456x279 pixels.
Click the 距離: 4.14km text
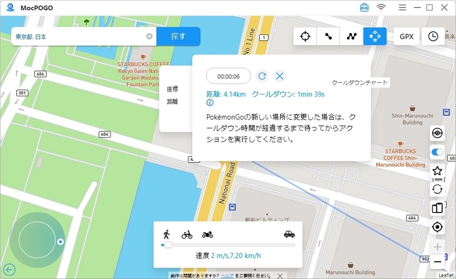(226, 94)
